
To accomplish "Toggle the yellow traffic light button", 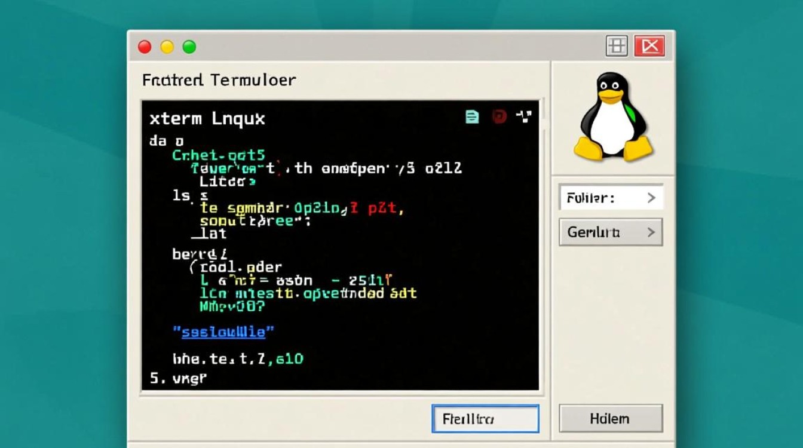I will click(x=166, y=46).
